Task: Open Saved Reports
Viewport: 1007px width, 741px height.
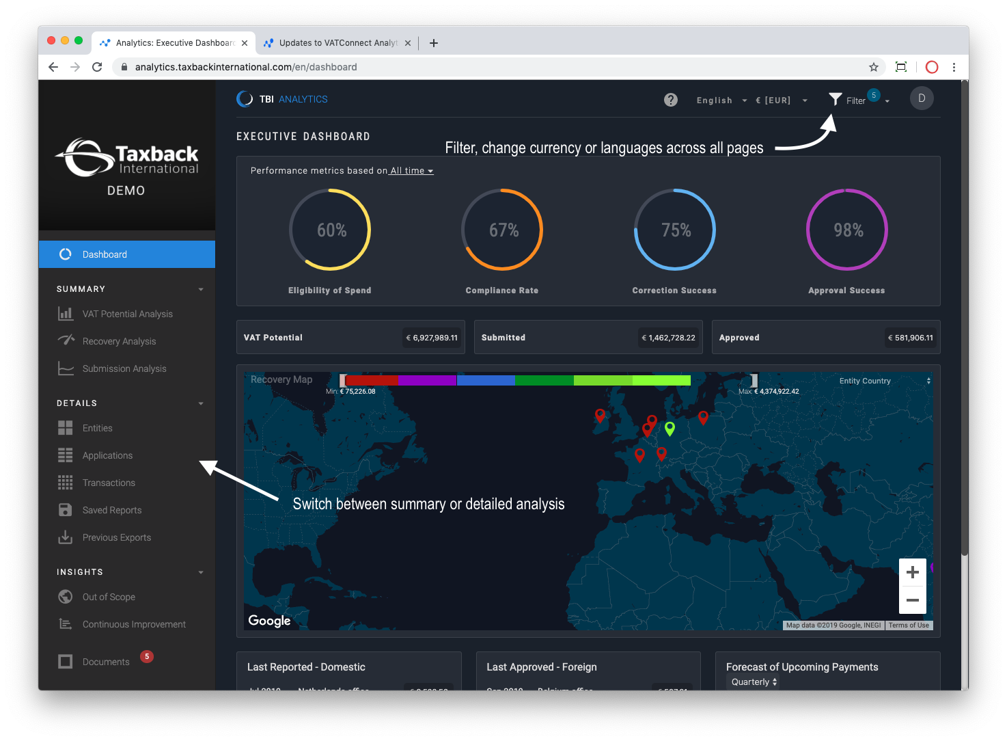Action: pyautogui.click(x=112, y=510)
